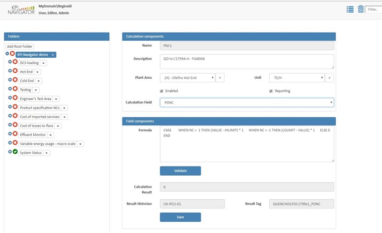Open dropdown arrow next to Cost of imported services
The image size is (382, 233).
64,117
